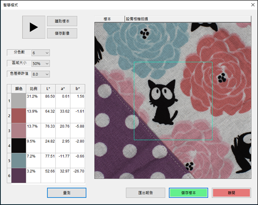Select the teal color swatch in row 5
The width and height of the screenshot is (258, 205).
(x=19, y=161)
